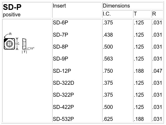Click the R column header

pos(154,14)
